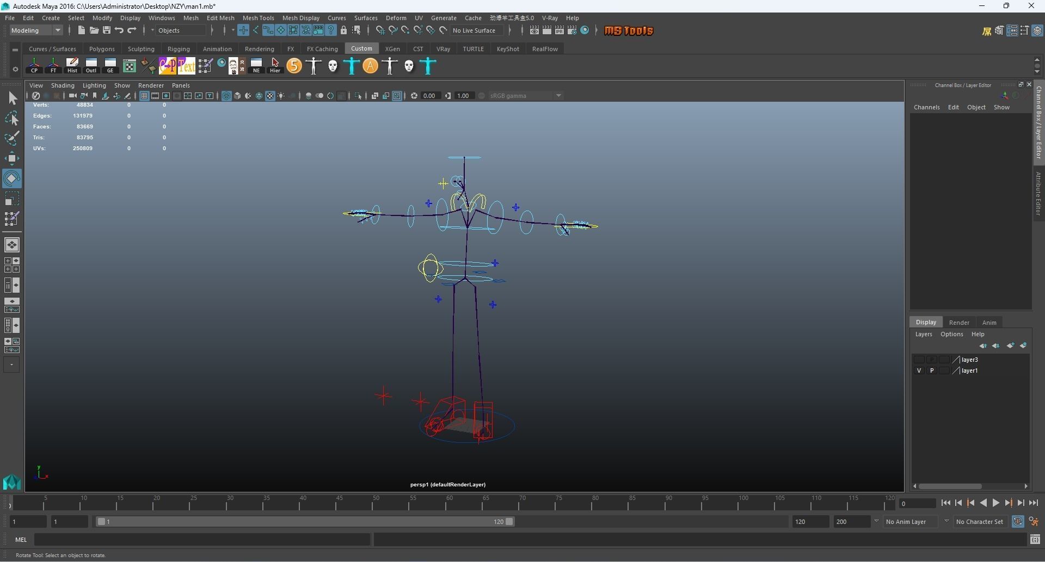Open the Deform menu
The image size is (1045, 562).
396,18
